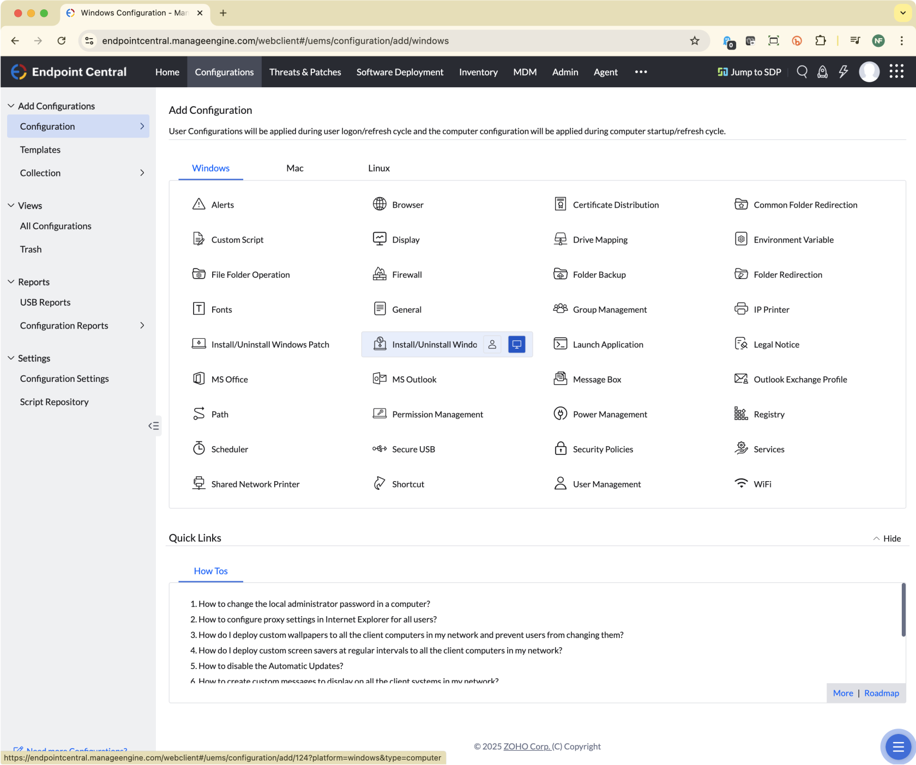This screenshot has width=916, height=765.
Task: Open the Display monitor icon
Action: pyautogui.click(x=379, y=239)
